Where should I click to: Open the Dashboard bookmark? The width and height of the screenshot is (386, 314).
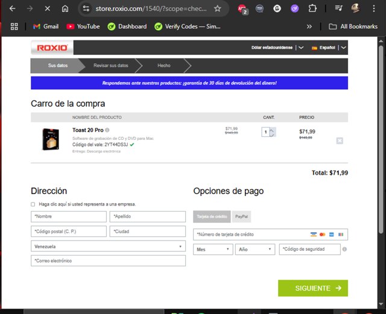coord(127,27)
